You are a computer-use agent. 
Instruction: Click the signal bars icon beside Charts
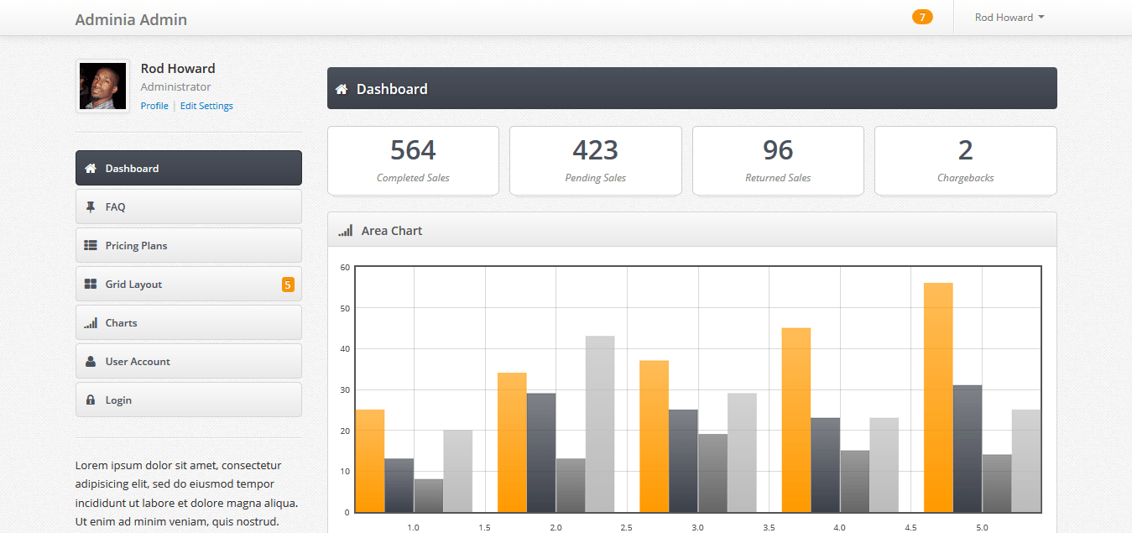tap(91, 323)
